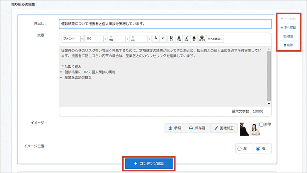Apply text shadow (影) effect
Screen dimensions: 307x173
point(194,39)
